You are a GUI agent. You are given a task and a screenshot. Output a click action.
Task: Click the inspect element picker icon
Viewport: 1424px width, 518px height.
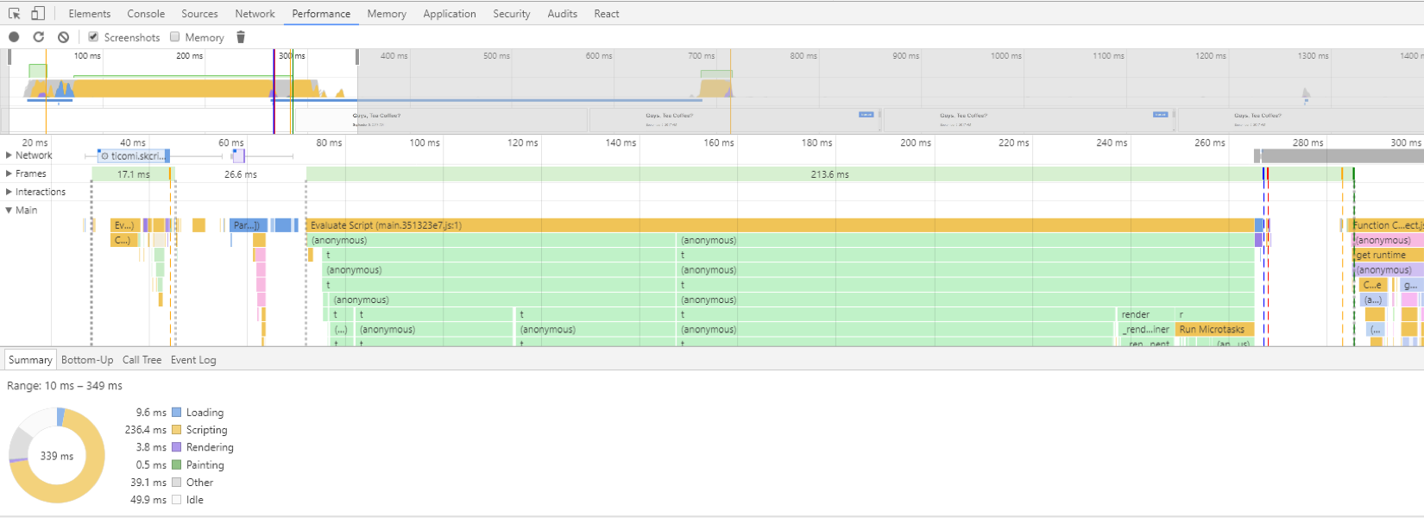(x=14, y=14)
